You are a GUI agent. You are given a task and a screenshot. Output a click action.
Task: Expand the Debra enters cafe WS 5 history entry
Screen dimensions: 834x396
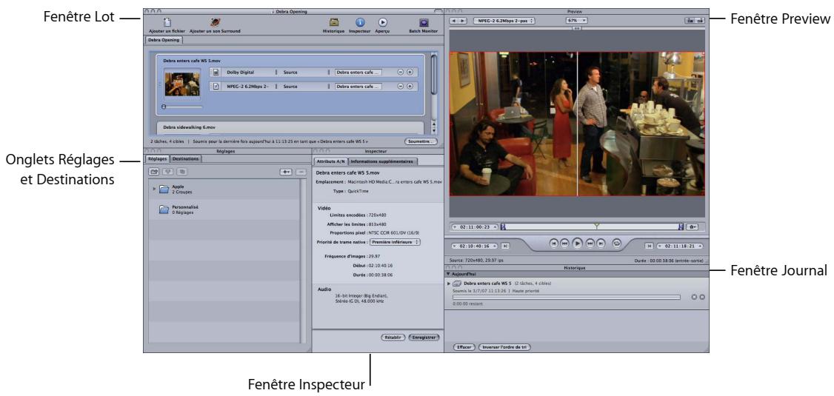click(449, 283)
